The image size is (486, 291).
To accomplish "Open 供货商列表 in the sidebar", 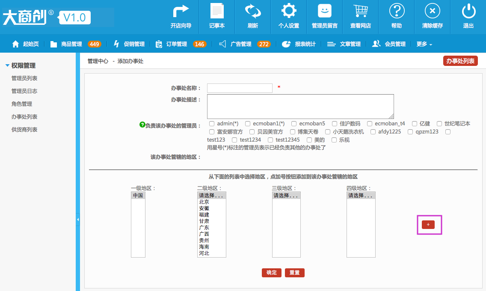I will point(24,130).
